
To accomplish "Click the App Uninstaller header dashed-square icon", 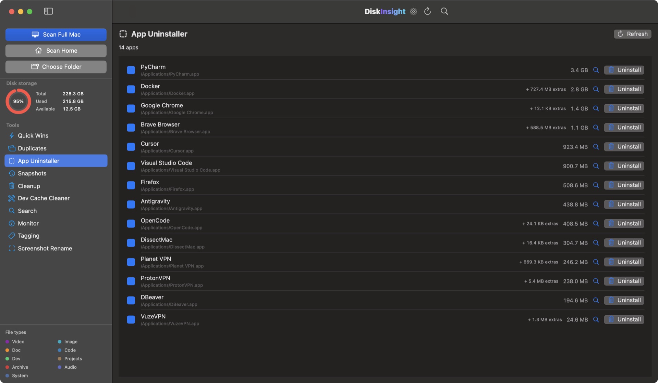I will (123, 34).
